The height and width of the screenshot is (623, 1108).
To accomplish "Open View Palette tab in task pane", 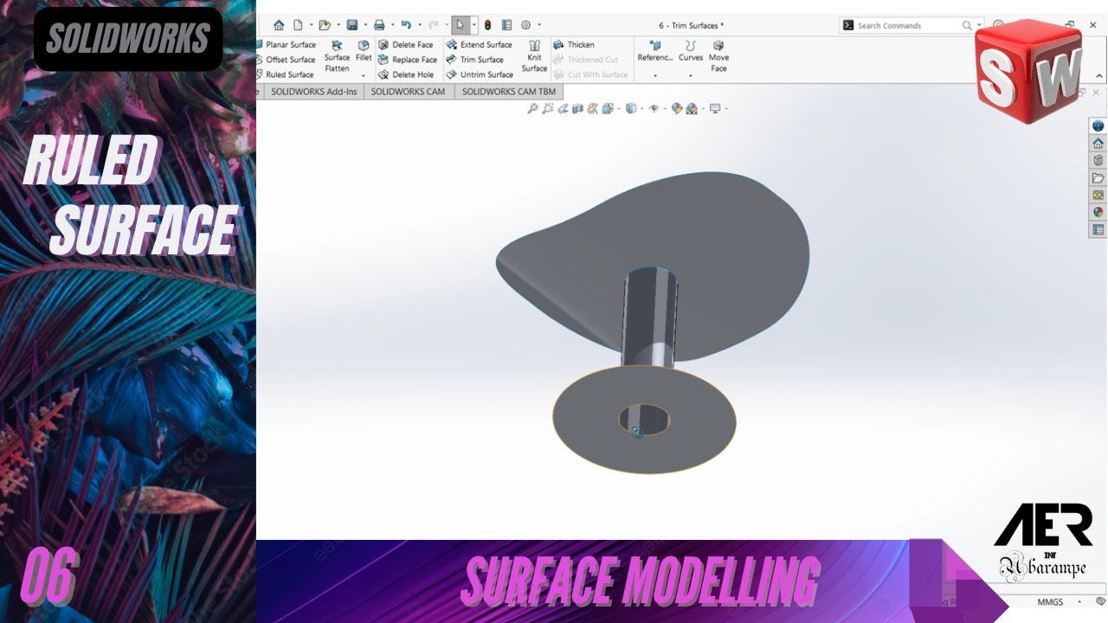I will click(1098, 195).
